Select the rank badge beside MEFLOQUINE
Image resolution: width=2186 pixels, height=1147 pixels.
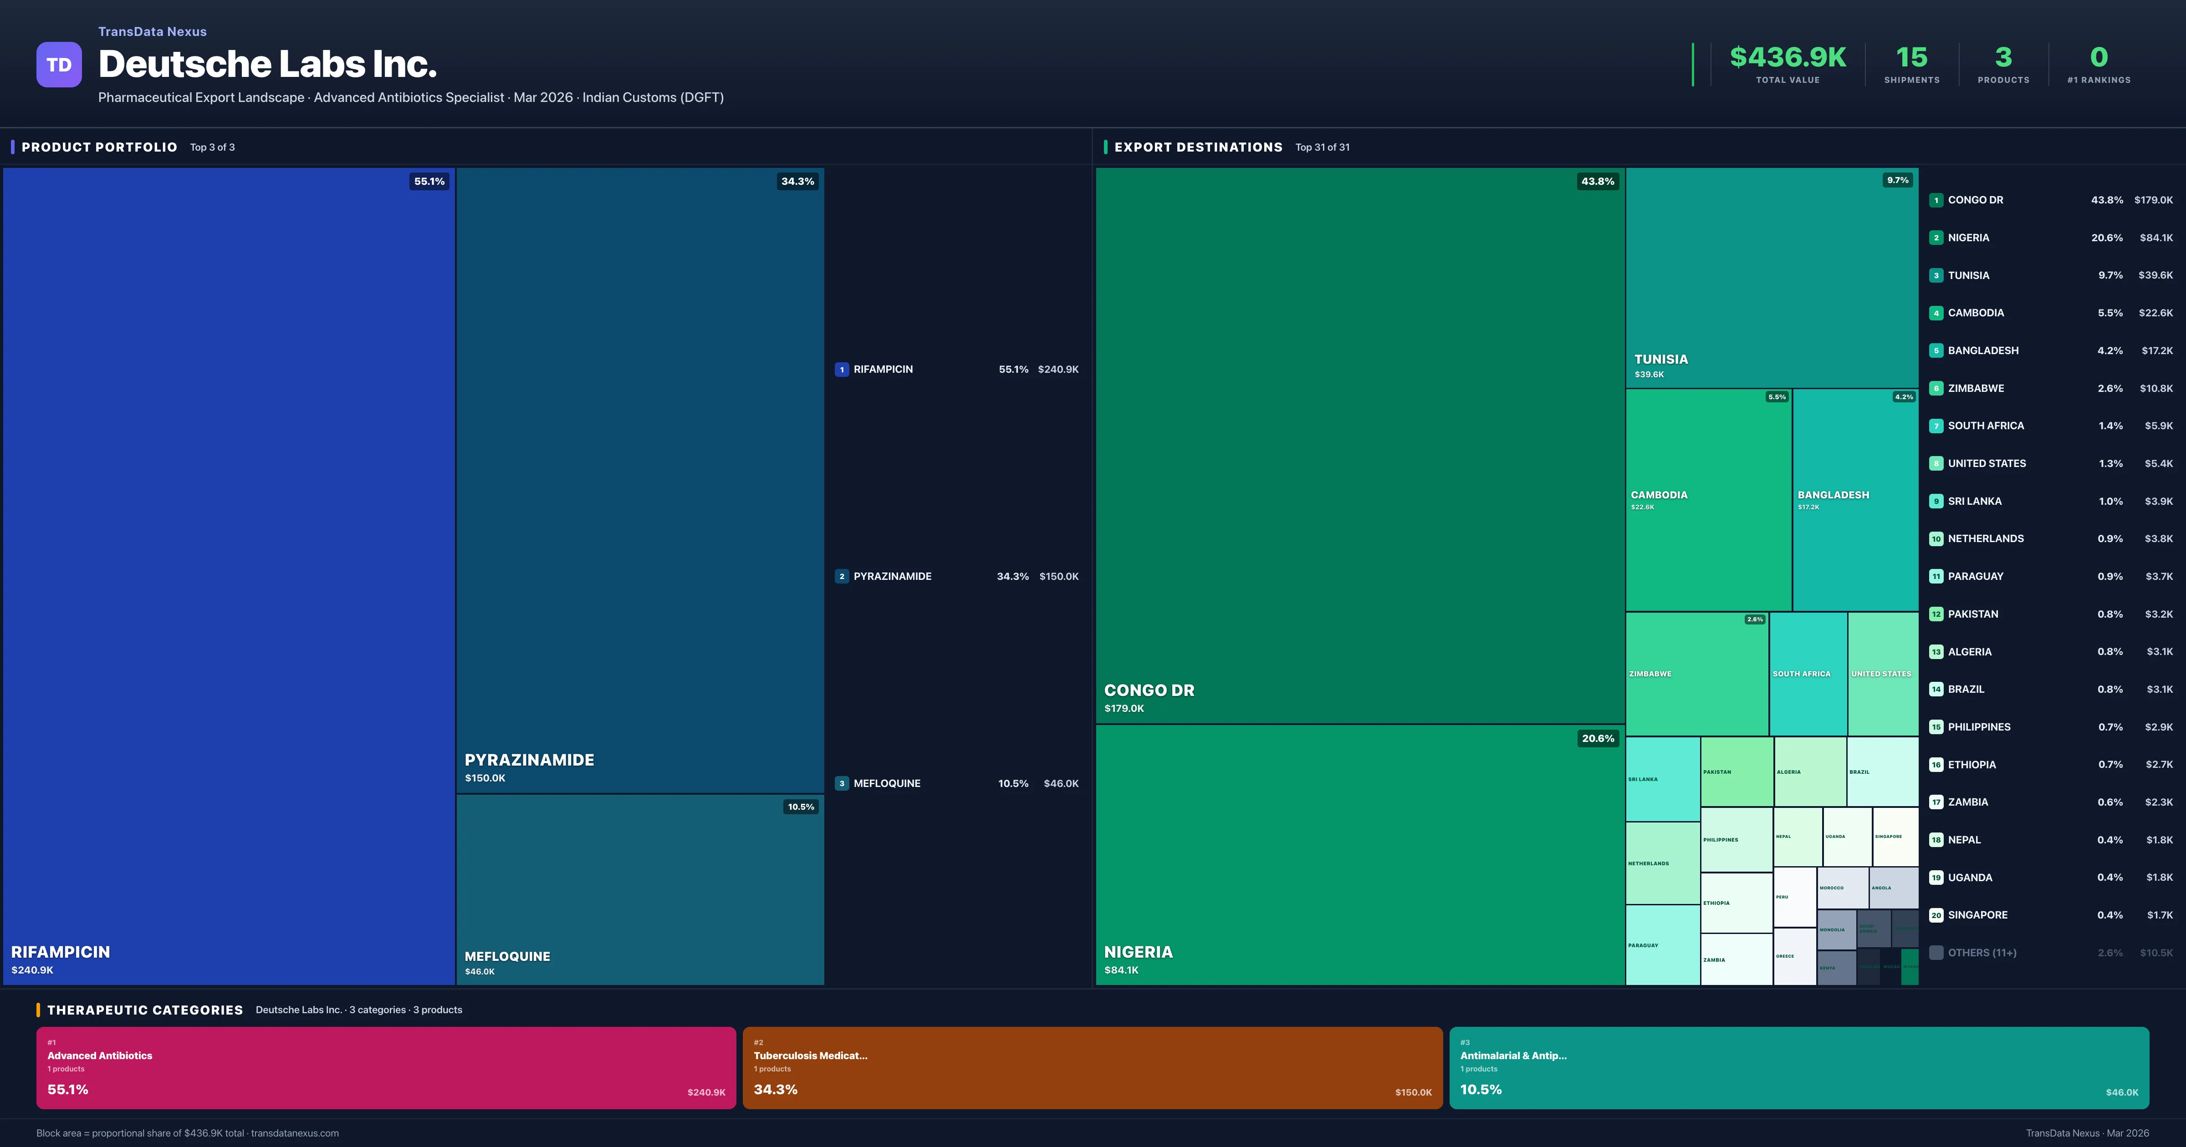841,783
